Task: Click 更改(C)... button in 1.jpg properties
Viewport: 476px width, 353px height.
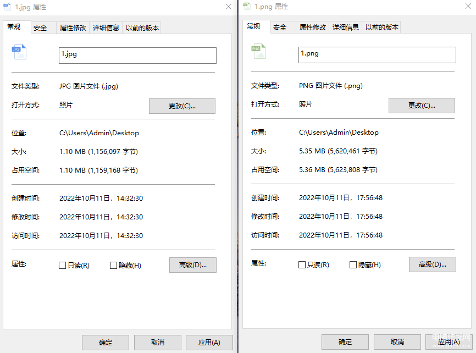Action: click(x=182, y=106)
